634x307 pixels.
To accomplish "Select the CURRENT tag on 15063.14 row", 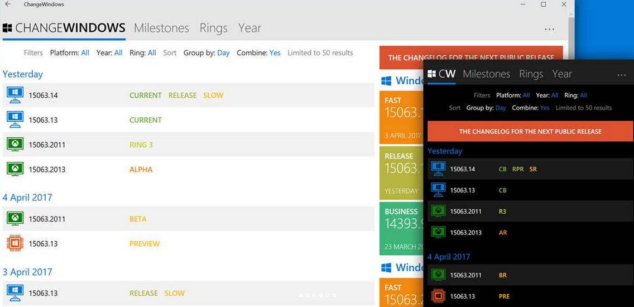I will click(x=146, y=95).
